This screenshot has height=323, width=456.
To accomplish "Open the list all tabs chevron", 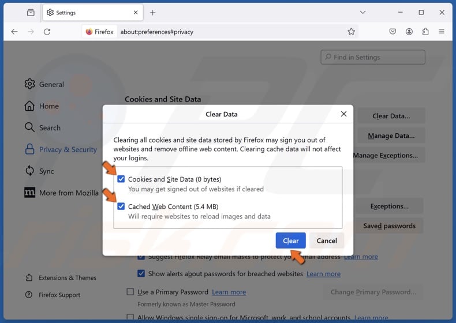I will click(362, 12).
